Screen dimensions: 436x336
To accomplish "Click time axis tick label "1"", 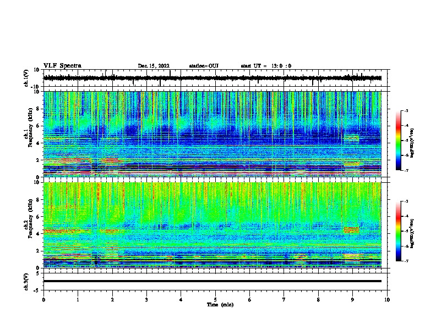I will 78,300.
